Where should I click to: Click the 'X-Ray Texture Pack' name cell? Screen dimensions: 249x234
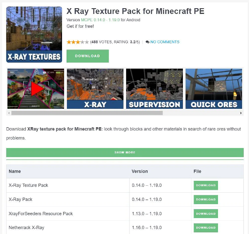[68, 185]
